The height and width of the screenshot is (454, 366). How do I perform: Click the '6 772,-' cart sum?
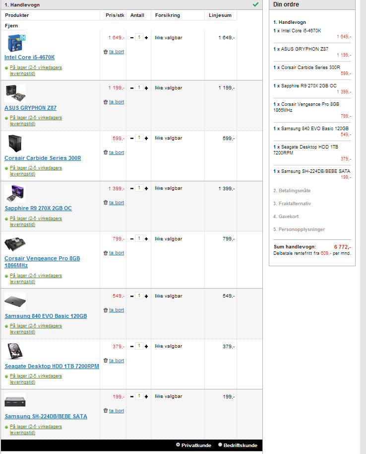coord(343,247)
